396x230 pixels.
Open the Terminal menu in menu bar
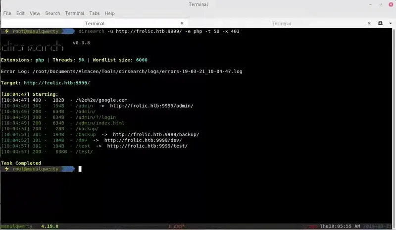[75, 13]
